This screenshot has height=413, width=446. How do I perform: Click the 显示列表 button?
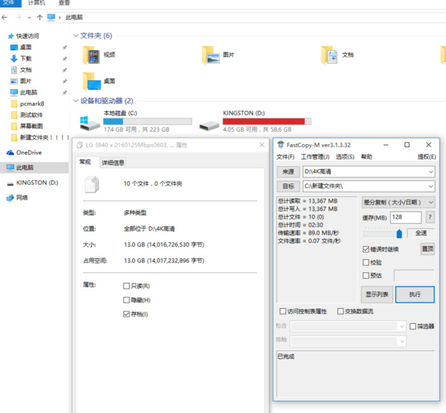377,294
